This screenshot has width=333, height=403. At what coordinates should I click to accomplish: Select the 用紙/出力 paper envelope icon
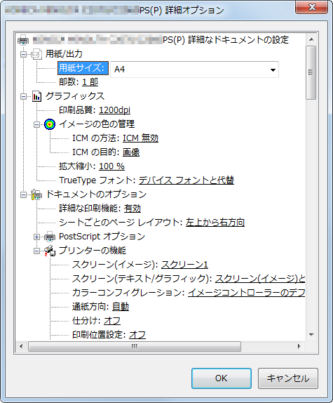36,54
